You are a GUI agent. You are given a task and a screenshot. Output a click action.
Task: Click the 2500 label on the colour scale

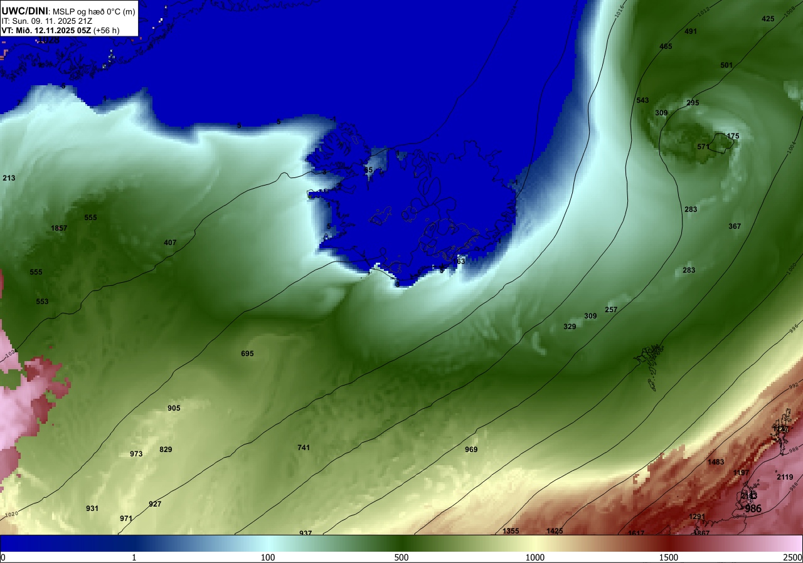click(793, 557)
